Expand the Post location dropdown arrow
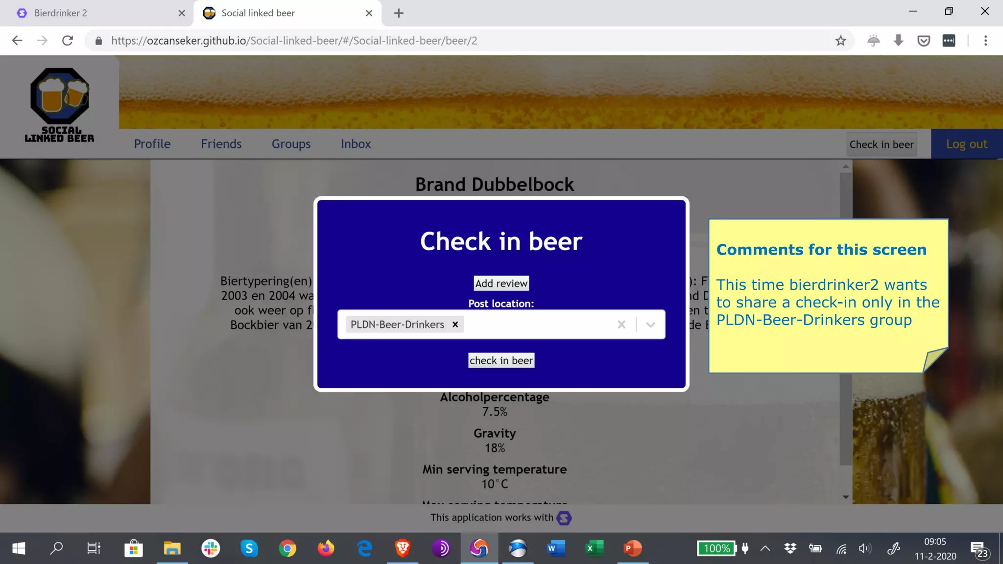The width and height of the screenshot is (1003, 564). (650, 324)
